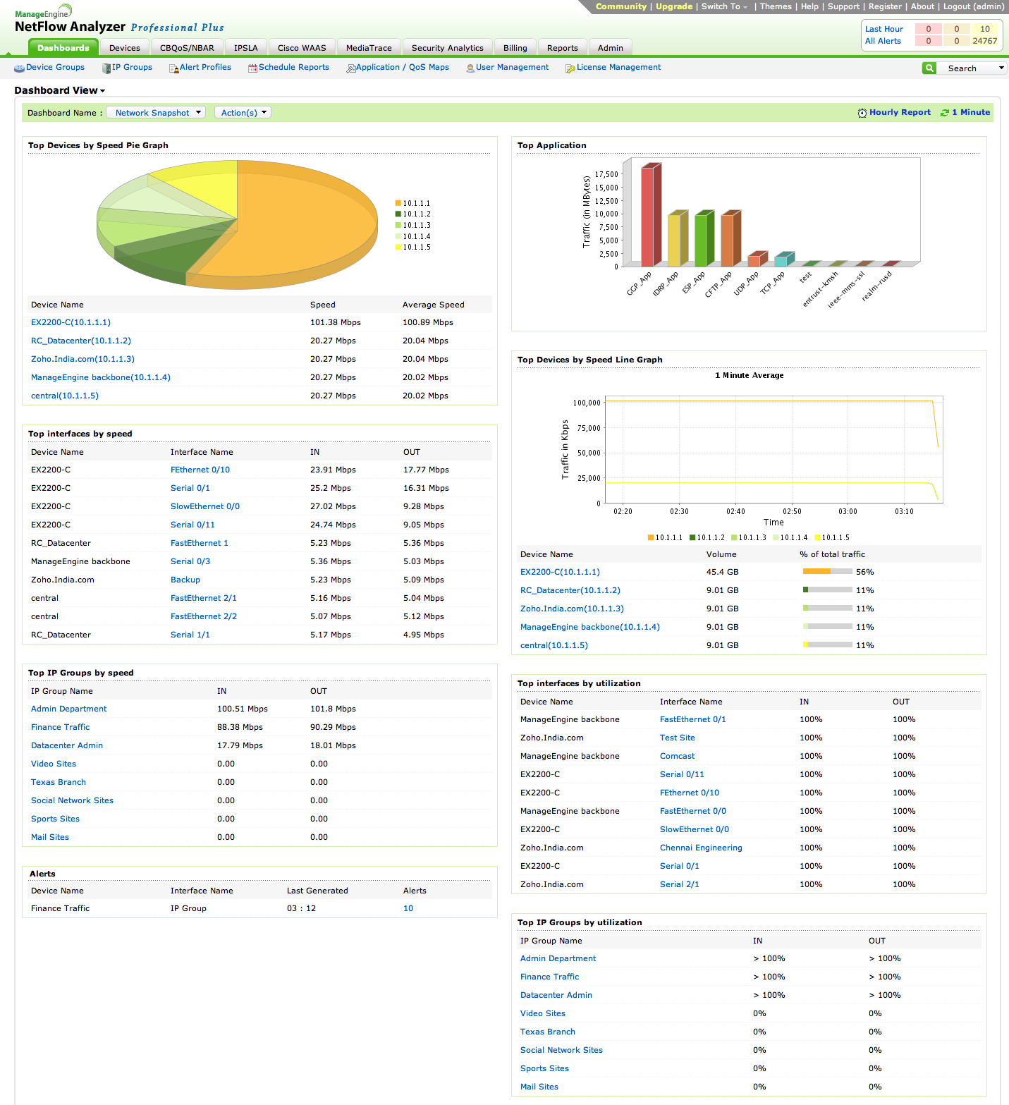Open the All Alerts link
Image resolution: width=1009 pixels, height=1105 pixels.
[883, 41]
